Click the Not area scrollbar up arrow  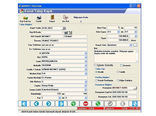[x=137, y=52]
